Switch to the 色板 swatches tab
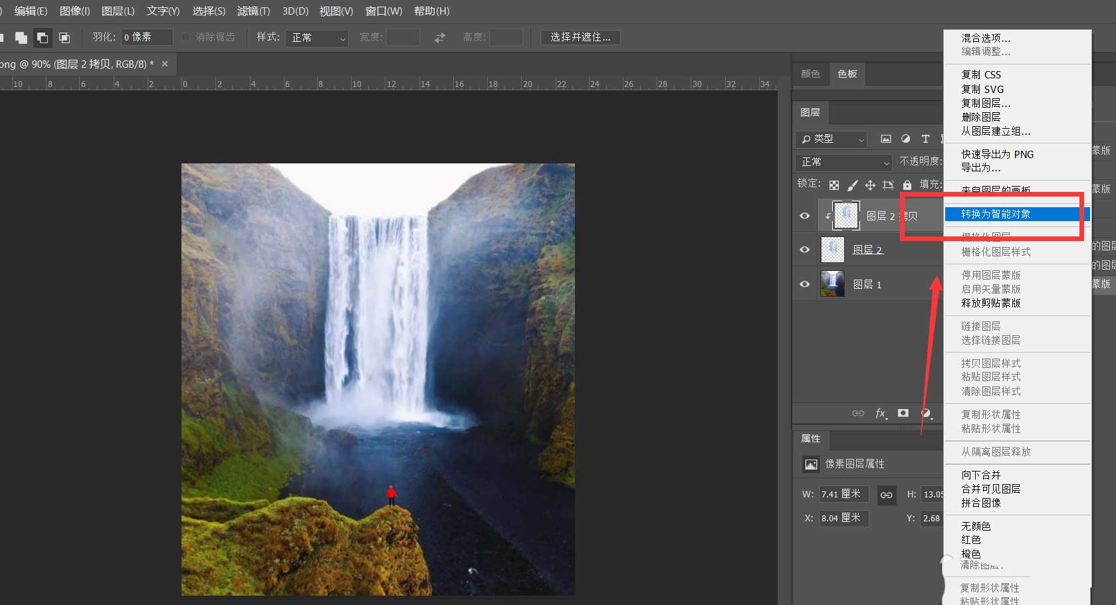Screen dimensions: 1116x605 pyautogui.click(x=847, y=74)
